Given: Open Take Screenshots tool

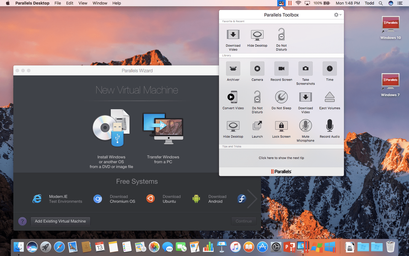Looking at the screenshot, I should [305, 73].
